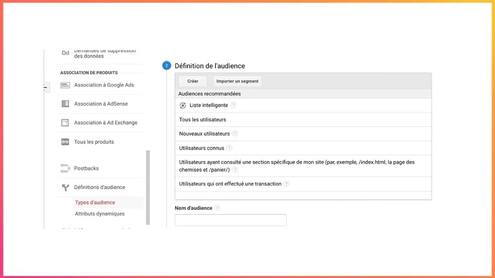Open Types d'audience in sidebar

(95, 202)
